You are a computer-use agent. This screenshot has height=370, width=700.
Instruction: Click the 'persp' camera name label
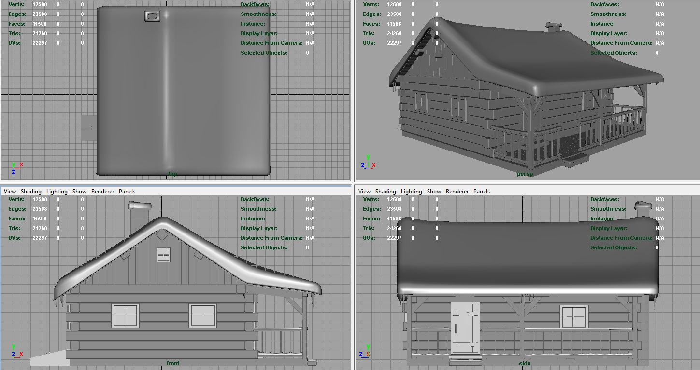point(525,174)
